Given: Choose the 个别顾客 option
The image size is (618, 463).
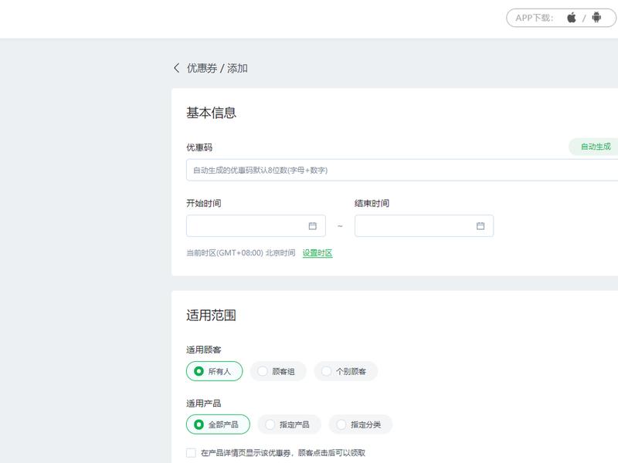Looking at the screenshot, I should pos(346,371).
